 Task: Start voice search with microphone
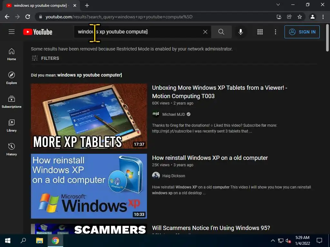pos(240,32)
